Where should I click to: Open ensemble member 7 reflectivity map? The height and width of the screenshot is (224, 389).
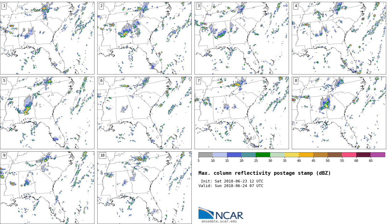pyautogui.click(x=242, y=113)
